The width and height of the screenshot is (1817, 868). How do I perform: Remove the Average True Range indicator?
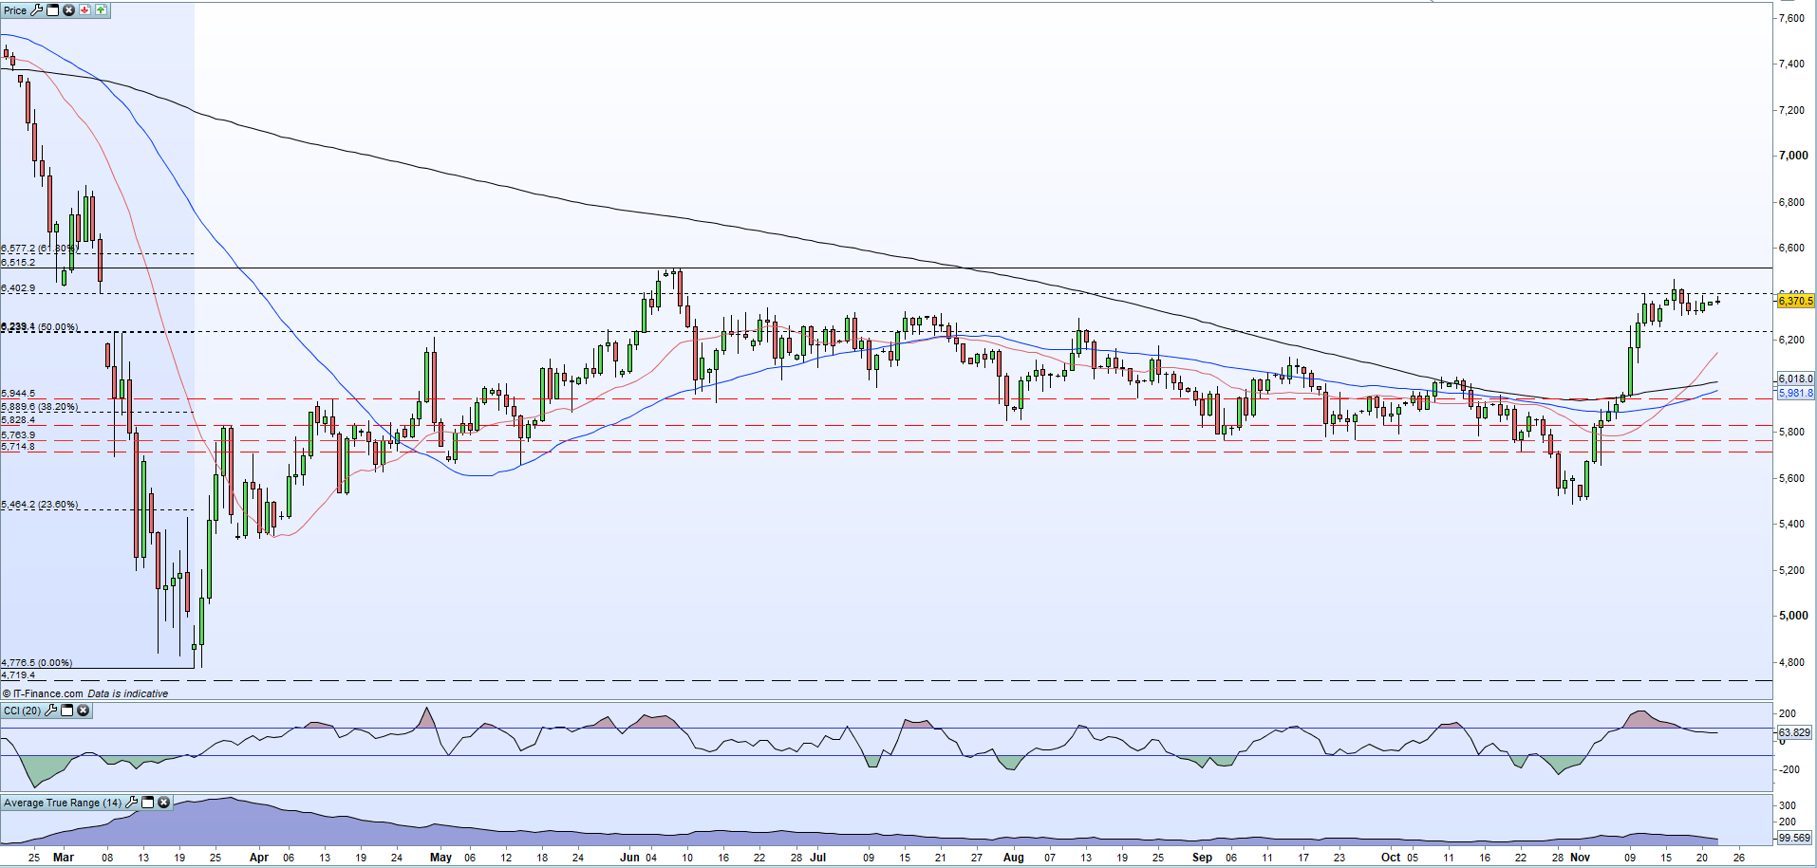pos(163,803)
